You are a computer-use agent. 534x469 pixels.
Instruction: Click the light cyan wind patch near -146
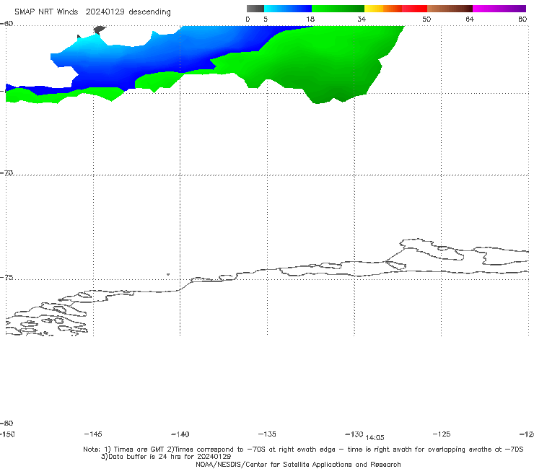pyautogui.click(x=89, y=43)
